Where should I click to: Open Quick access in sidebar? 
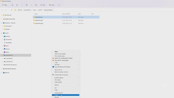[8, 15]
